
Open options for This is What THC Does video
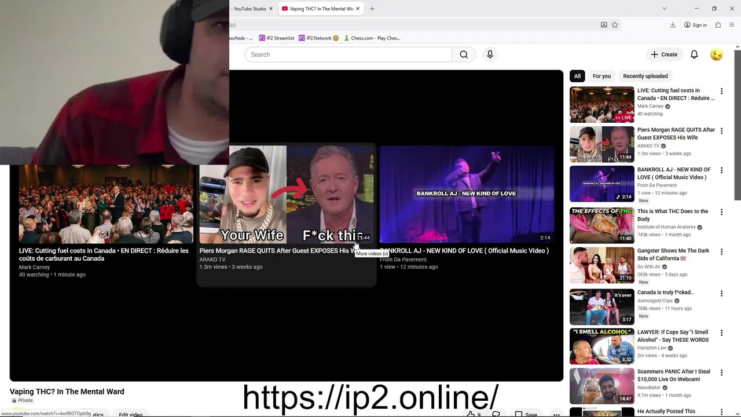pos(721,213)
